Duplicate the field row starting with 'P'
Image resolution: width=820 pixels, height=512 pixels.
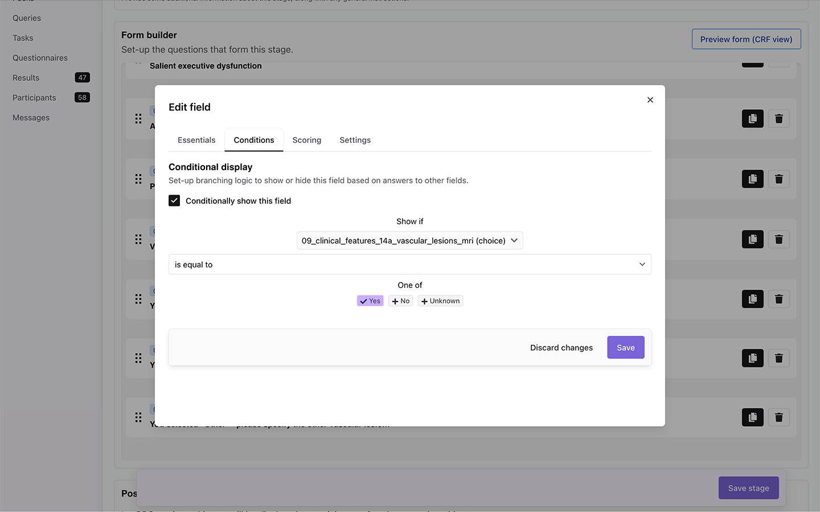click(x=753, y=179)
